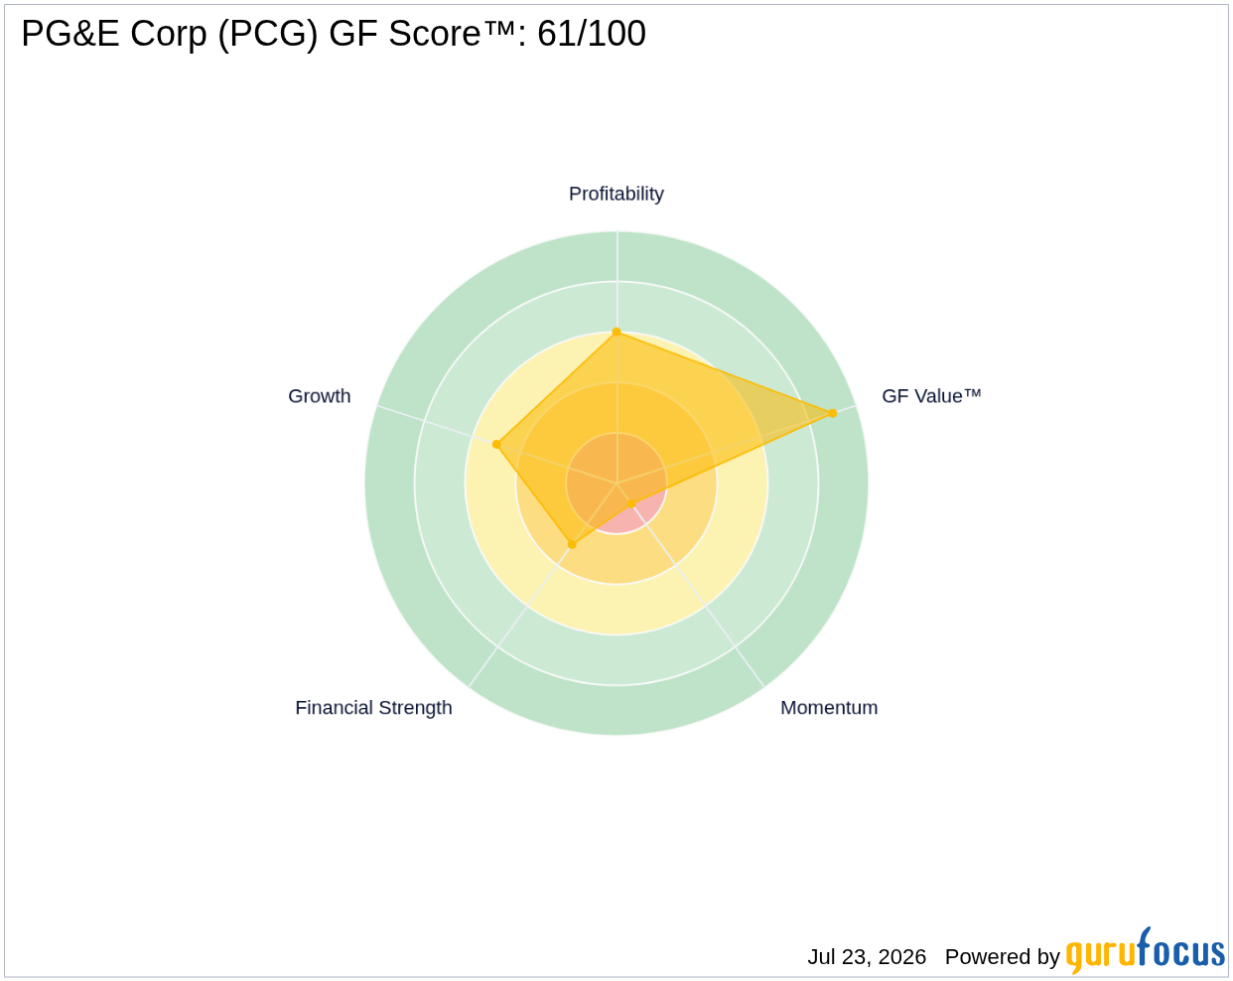The height and width of the screenshot is (981, 1233).
Task: Click the pale yellow ring below center
Action: [616, 609]
